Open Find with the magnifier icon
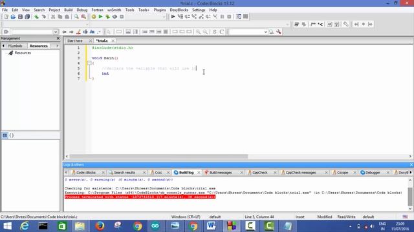This screenshot has height=232, width=414. 76,17
